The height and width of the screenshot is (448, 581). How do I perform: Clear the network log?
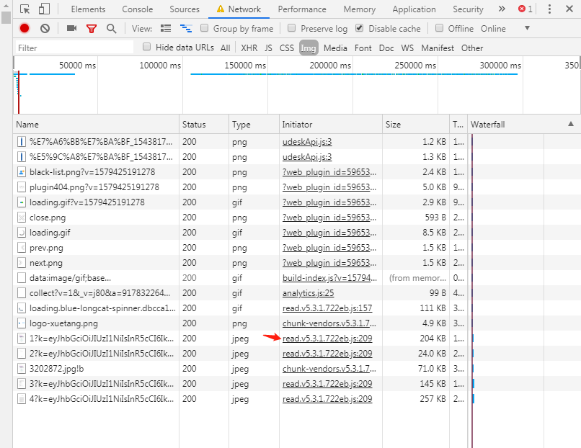point(45,28)
